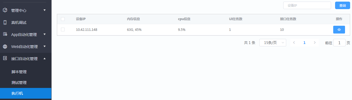Check the row for 10.42.111.148

tap(63, 29)
